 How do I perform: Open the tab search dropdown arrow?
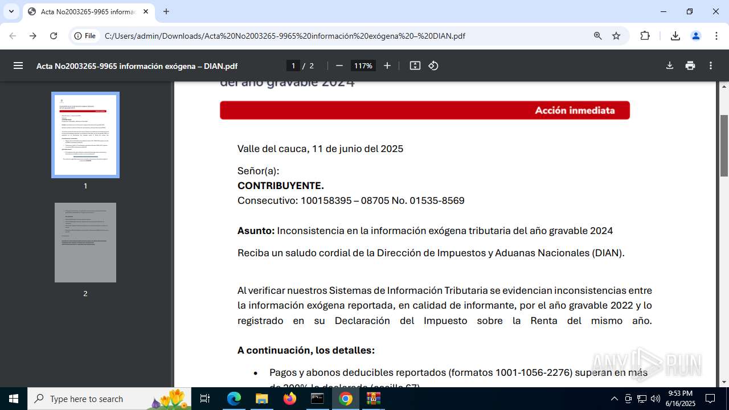[x=11, y=11]
